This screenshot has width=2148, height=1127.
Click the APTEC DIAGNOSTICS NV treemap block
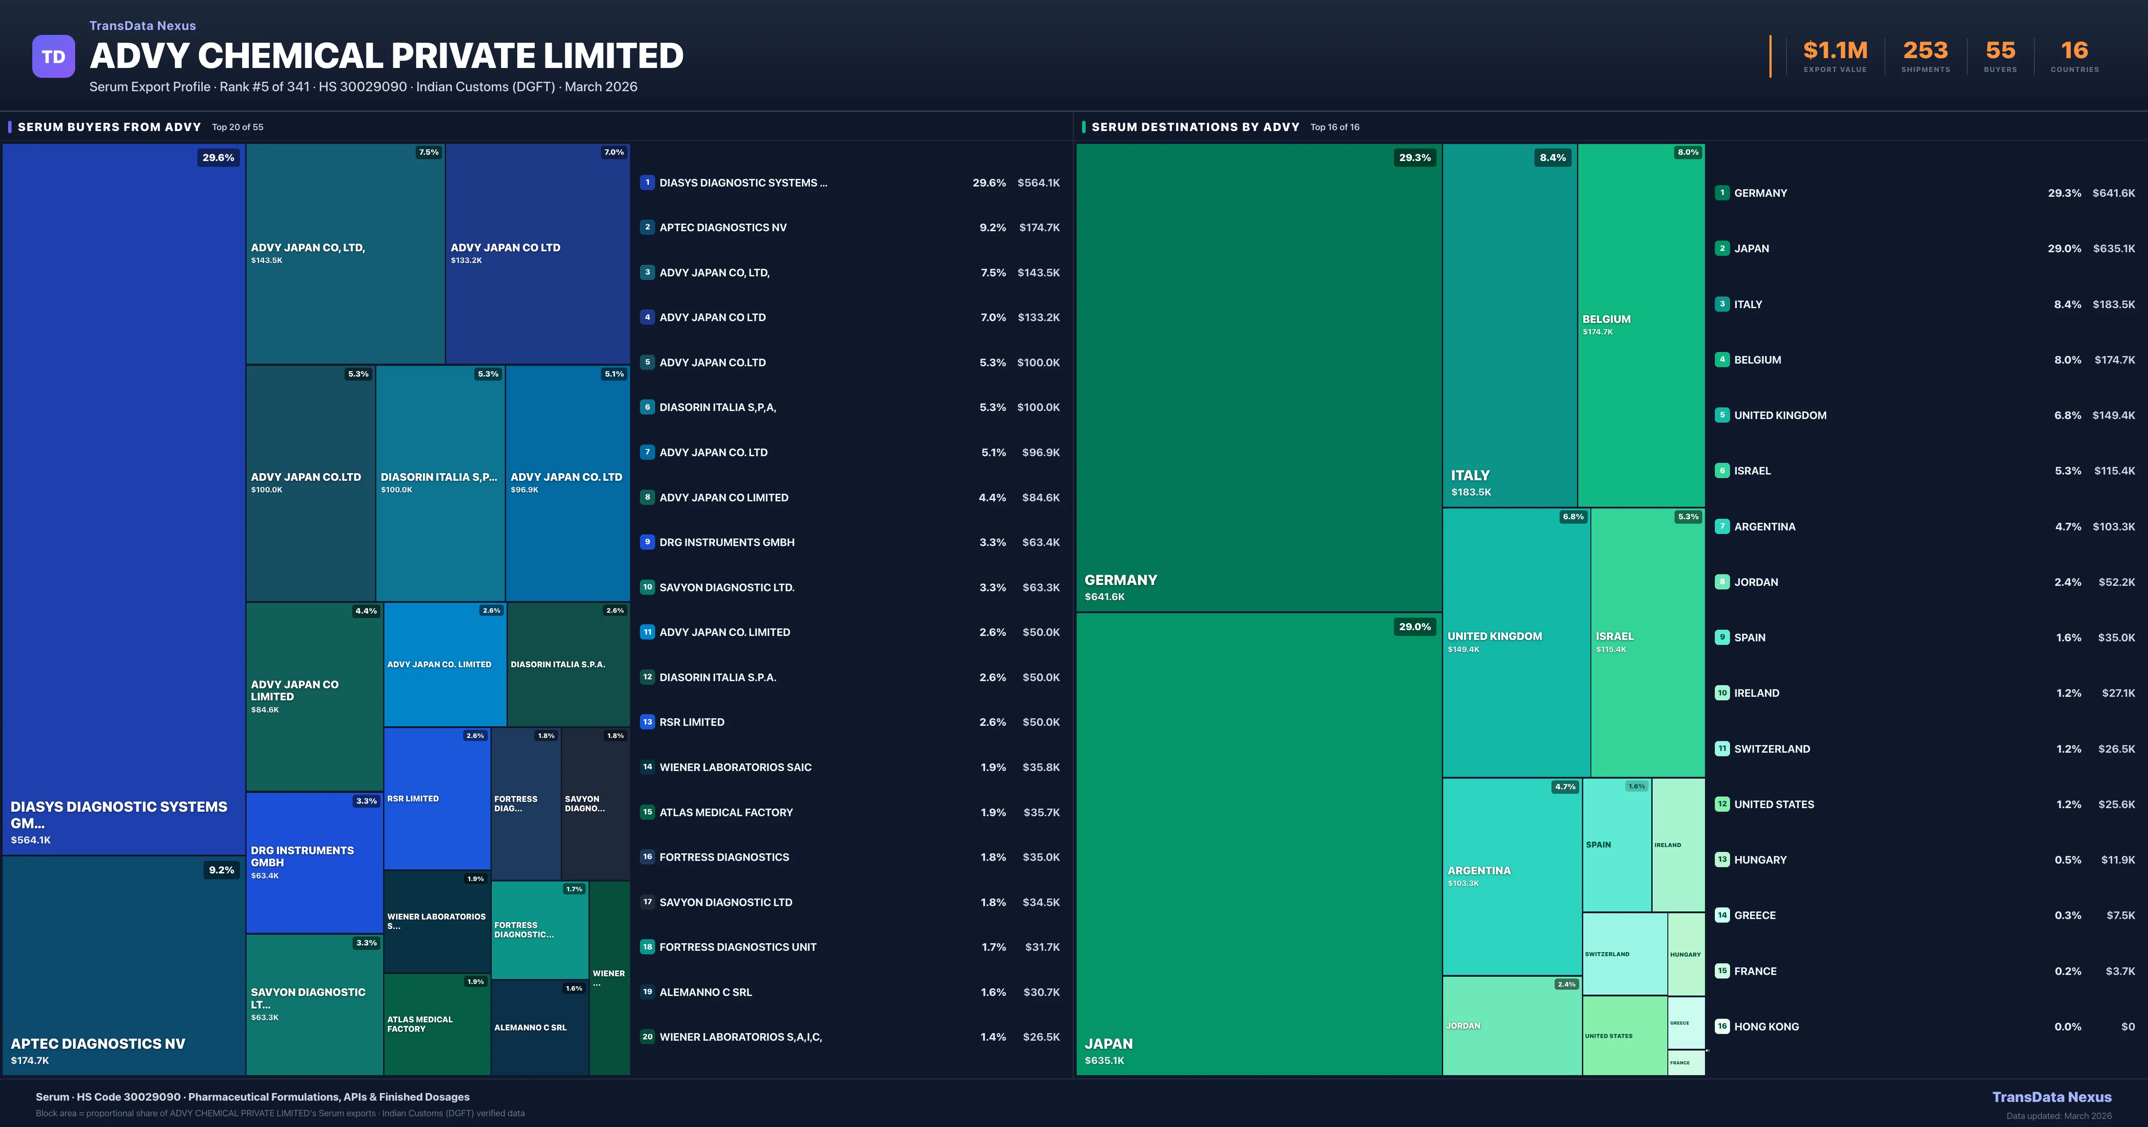pyautogui.click(x=124, y=967)
